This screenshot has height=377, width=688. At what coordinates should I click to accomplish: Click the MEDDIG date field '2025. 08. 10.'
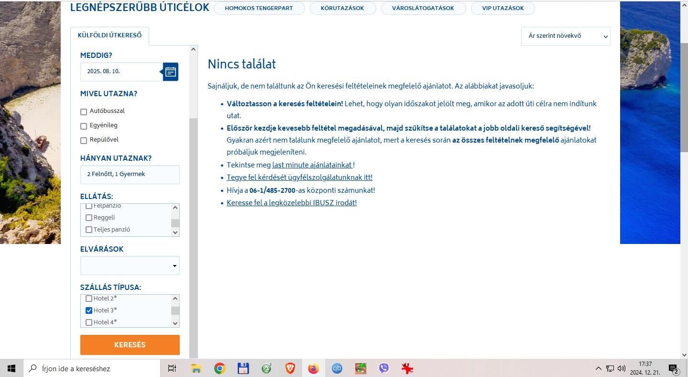(121, 72)
